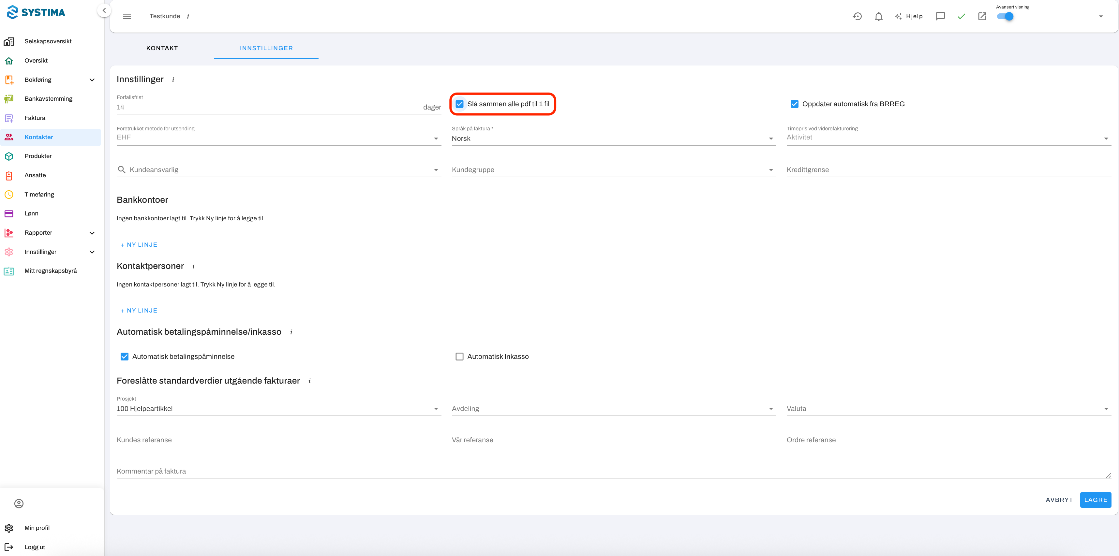This screenshot has height=556, width=1119.
Task: Uncheck Slå sammen alle pdf til 1 fil
Action: click(459, 104)
